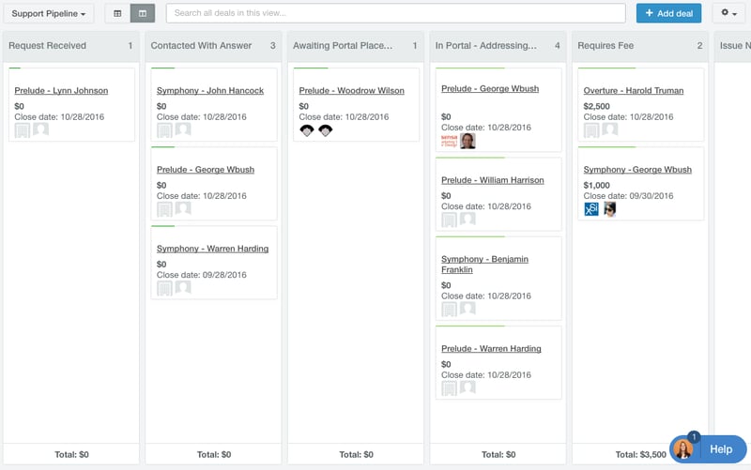Click company logo on In Portal George Wbush card
The height and width of the screenshot is (470, 751).
(x=449, y=141)
